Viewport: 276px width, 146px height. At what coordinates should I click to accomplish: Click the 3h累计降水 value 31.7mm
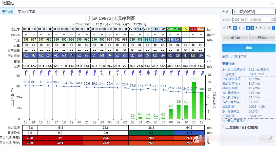click(x=254, y=83)
